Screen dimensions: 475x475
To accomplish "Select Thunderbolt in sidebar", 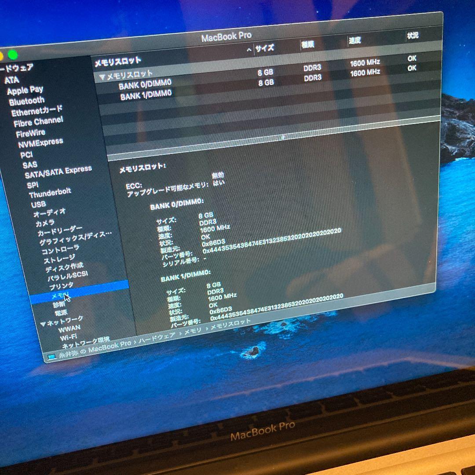I will click(50, 193).
